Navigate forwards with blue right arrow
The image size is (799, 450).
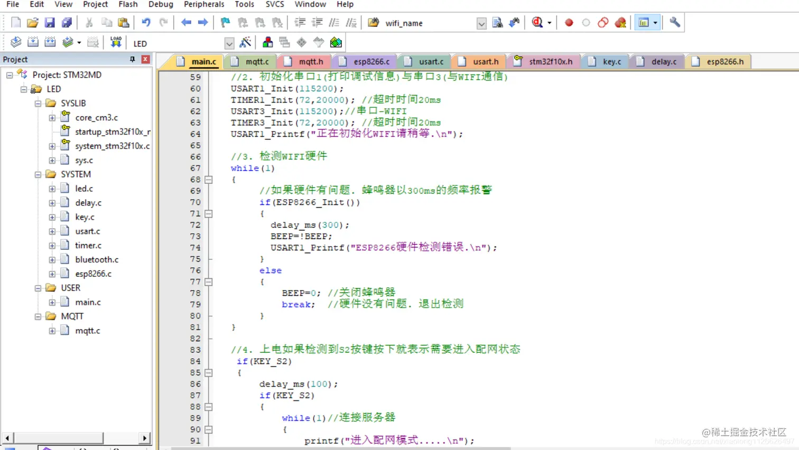tap(203, 23)
